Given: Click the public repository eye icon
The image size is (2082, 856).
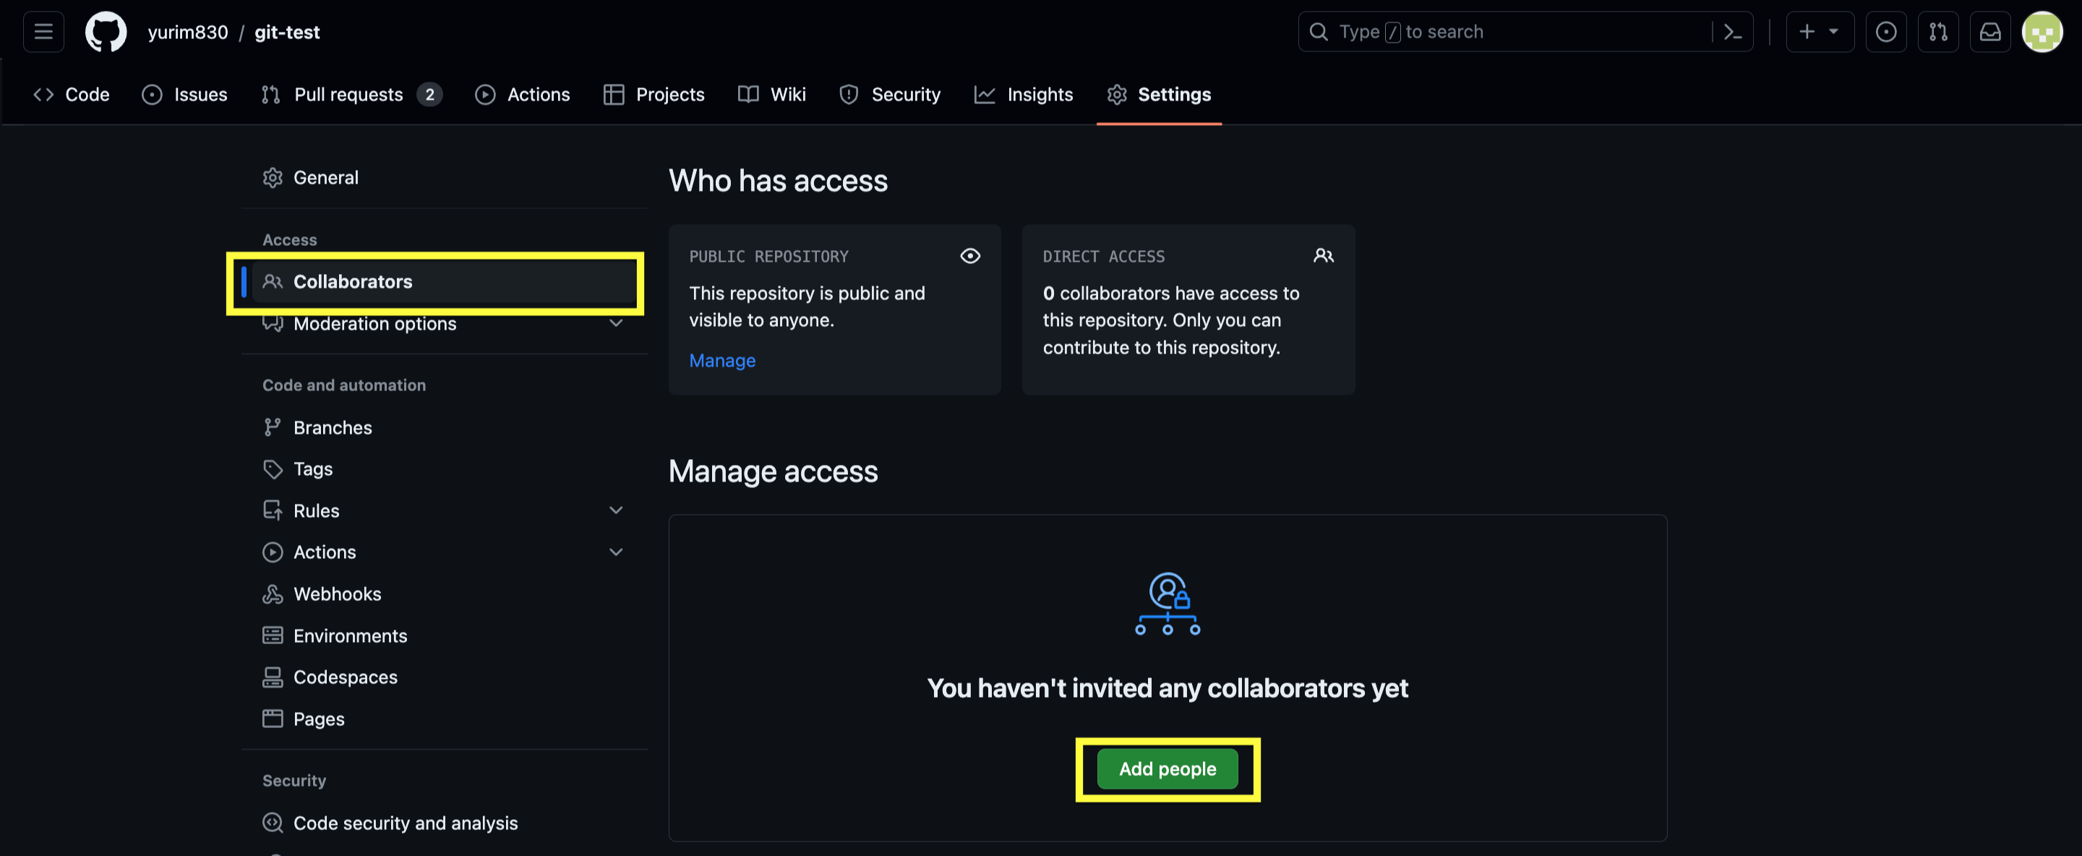Looking at the screenshot, I should (x=970, y=256).
